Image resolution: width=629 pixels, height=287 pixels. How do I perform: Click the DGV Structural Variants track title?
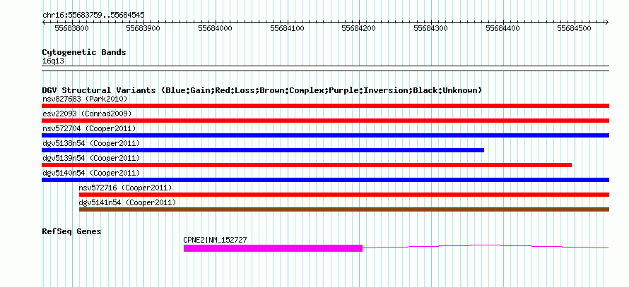pos(262,90)
